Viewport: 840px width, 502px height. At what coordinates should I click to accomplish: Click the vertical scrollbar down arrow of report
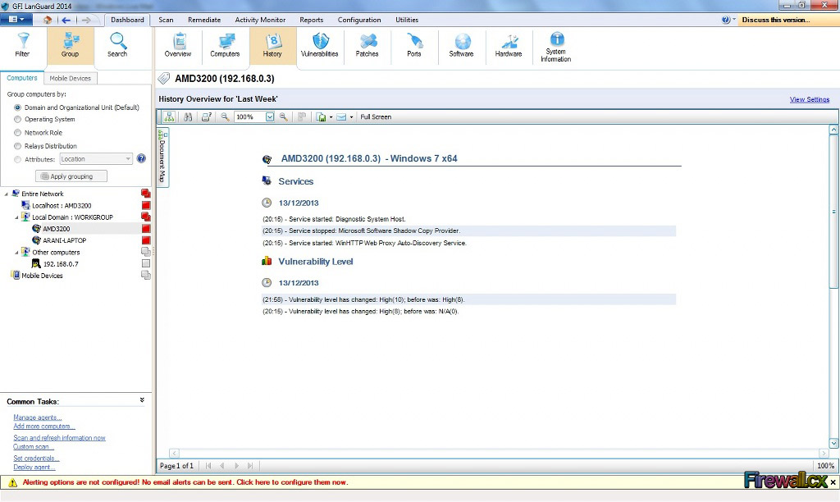[x=833, y=444]
